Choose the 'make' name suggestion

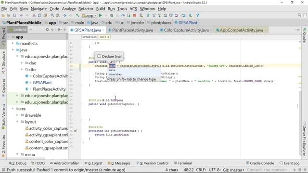[134, 70]
